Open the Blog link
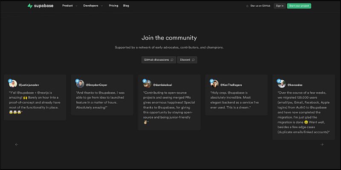The height and width of the screenshot is (170, 341). point(126,6)
